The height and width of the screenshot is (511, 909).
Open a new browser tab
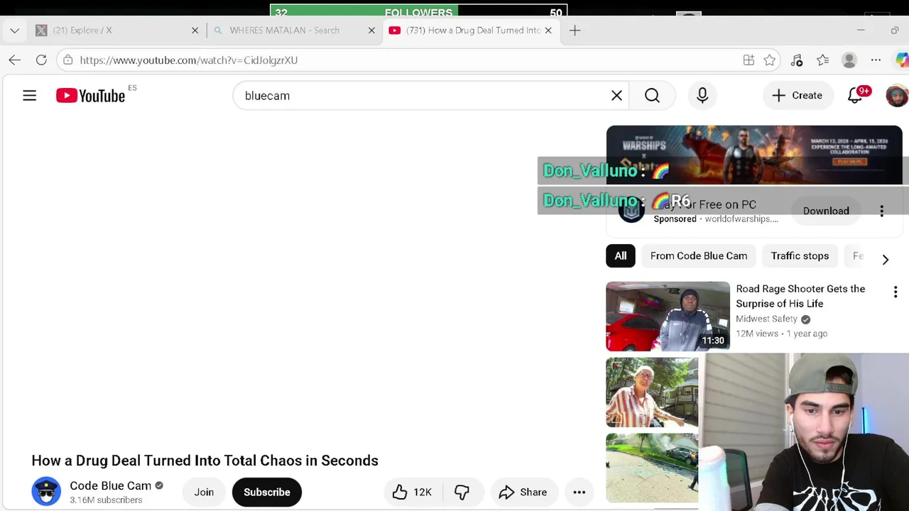point(575,31)
